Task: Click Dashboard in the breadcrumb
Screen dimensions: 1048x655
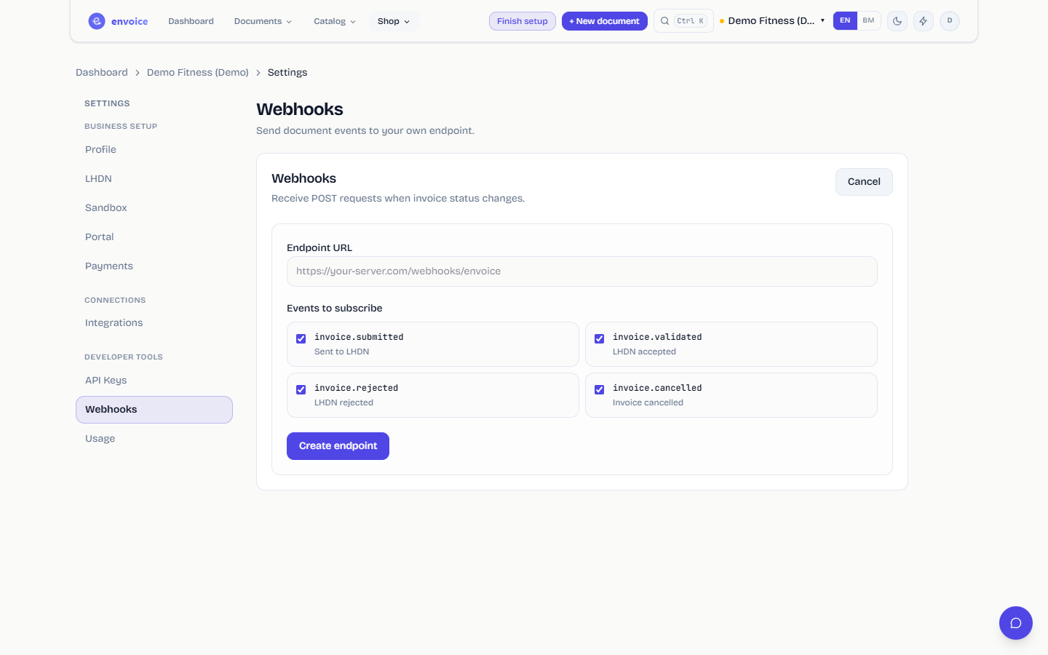Action: [x=102, y=72]
